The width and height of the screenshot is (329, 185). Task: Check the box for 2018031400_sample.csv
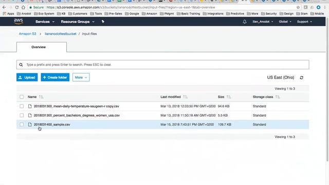22,124
